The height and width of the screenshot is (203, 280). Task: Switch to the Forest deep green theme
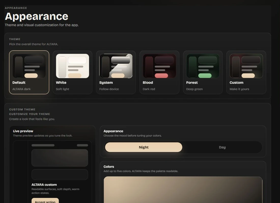[203, 72]
